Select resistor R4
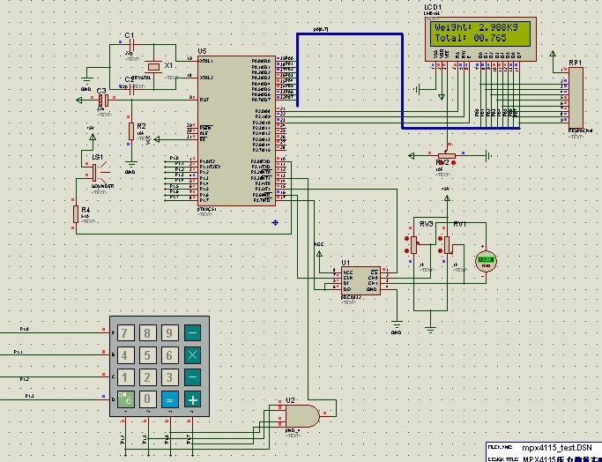This screenshot has width=602, height=462. (x=76, y=214)
